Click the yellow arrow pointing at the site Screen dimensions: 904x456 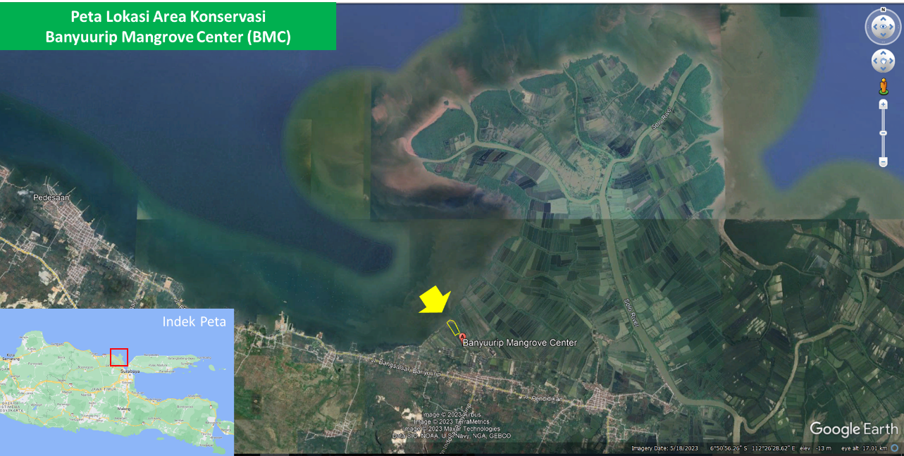[434, 299]
